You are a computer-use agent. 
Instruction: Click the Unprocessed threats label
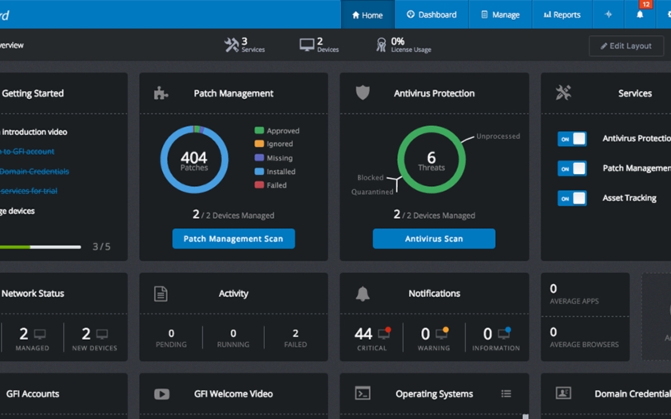click(x=498, y=136)
